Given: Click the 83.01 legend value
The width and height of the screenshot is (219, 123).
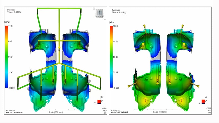Looking at the screenshot, I should 11,41.
